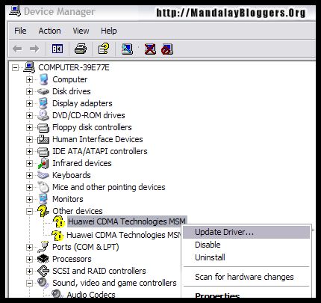Click the Print toolbar icon
This screenshot has width=321, height=303.
point(81,49)
